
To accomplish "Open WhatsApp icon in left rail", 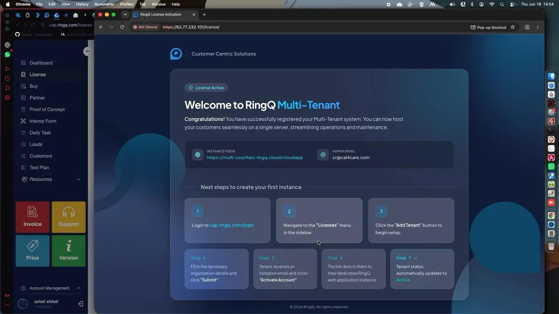I will tap(7, 54).
